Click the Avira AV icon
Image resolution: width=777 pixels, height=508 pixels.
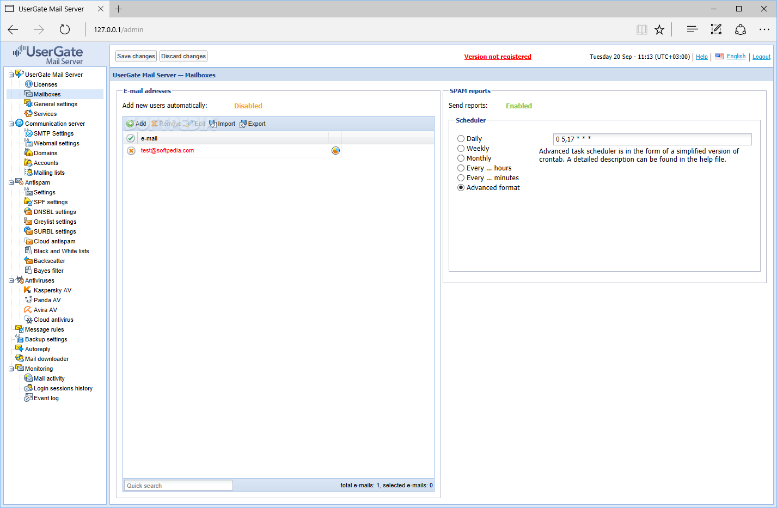tap(28, 309)
